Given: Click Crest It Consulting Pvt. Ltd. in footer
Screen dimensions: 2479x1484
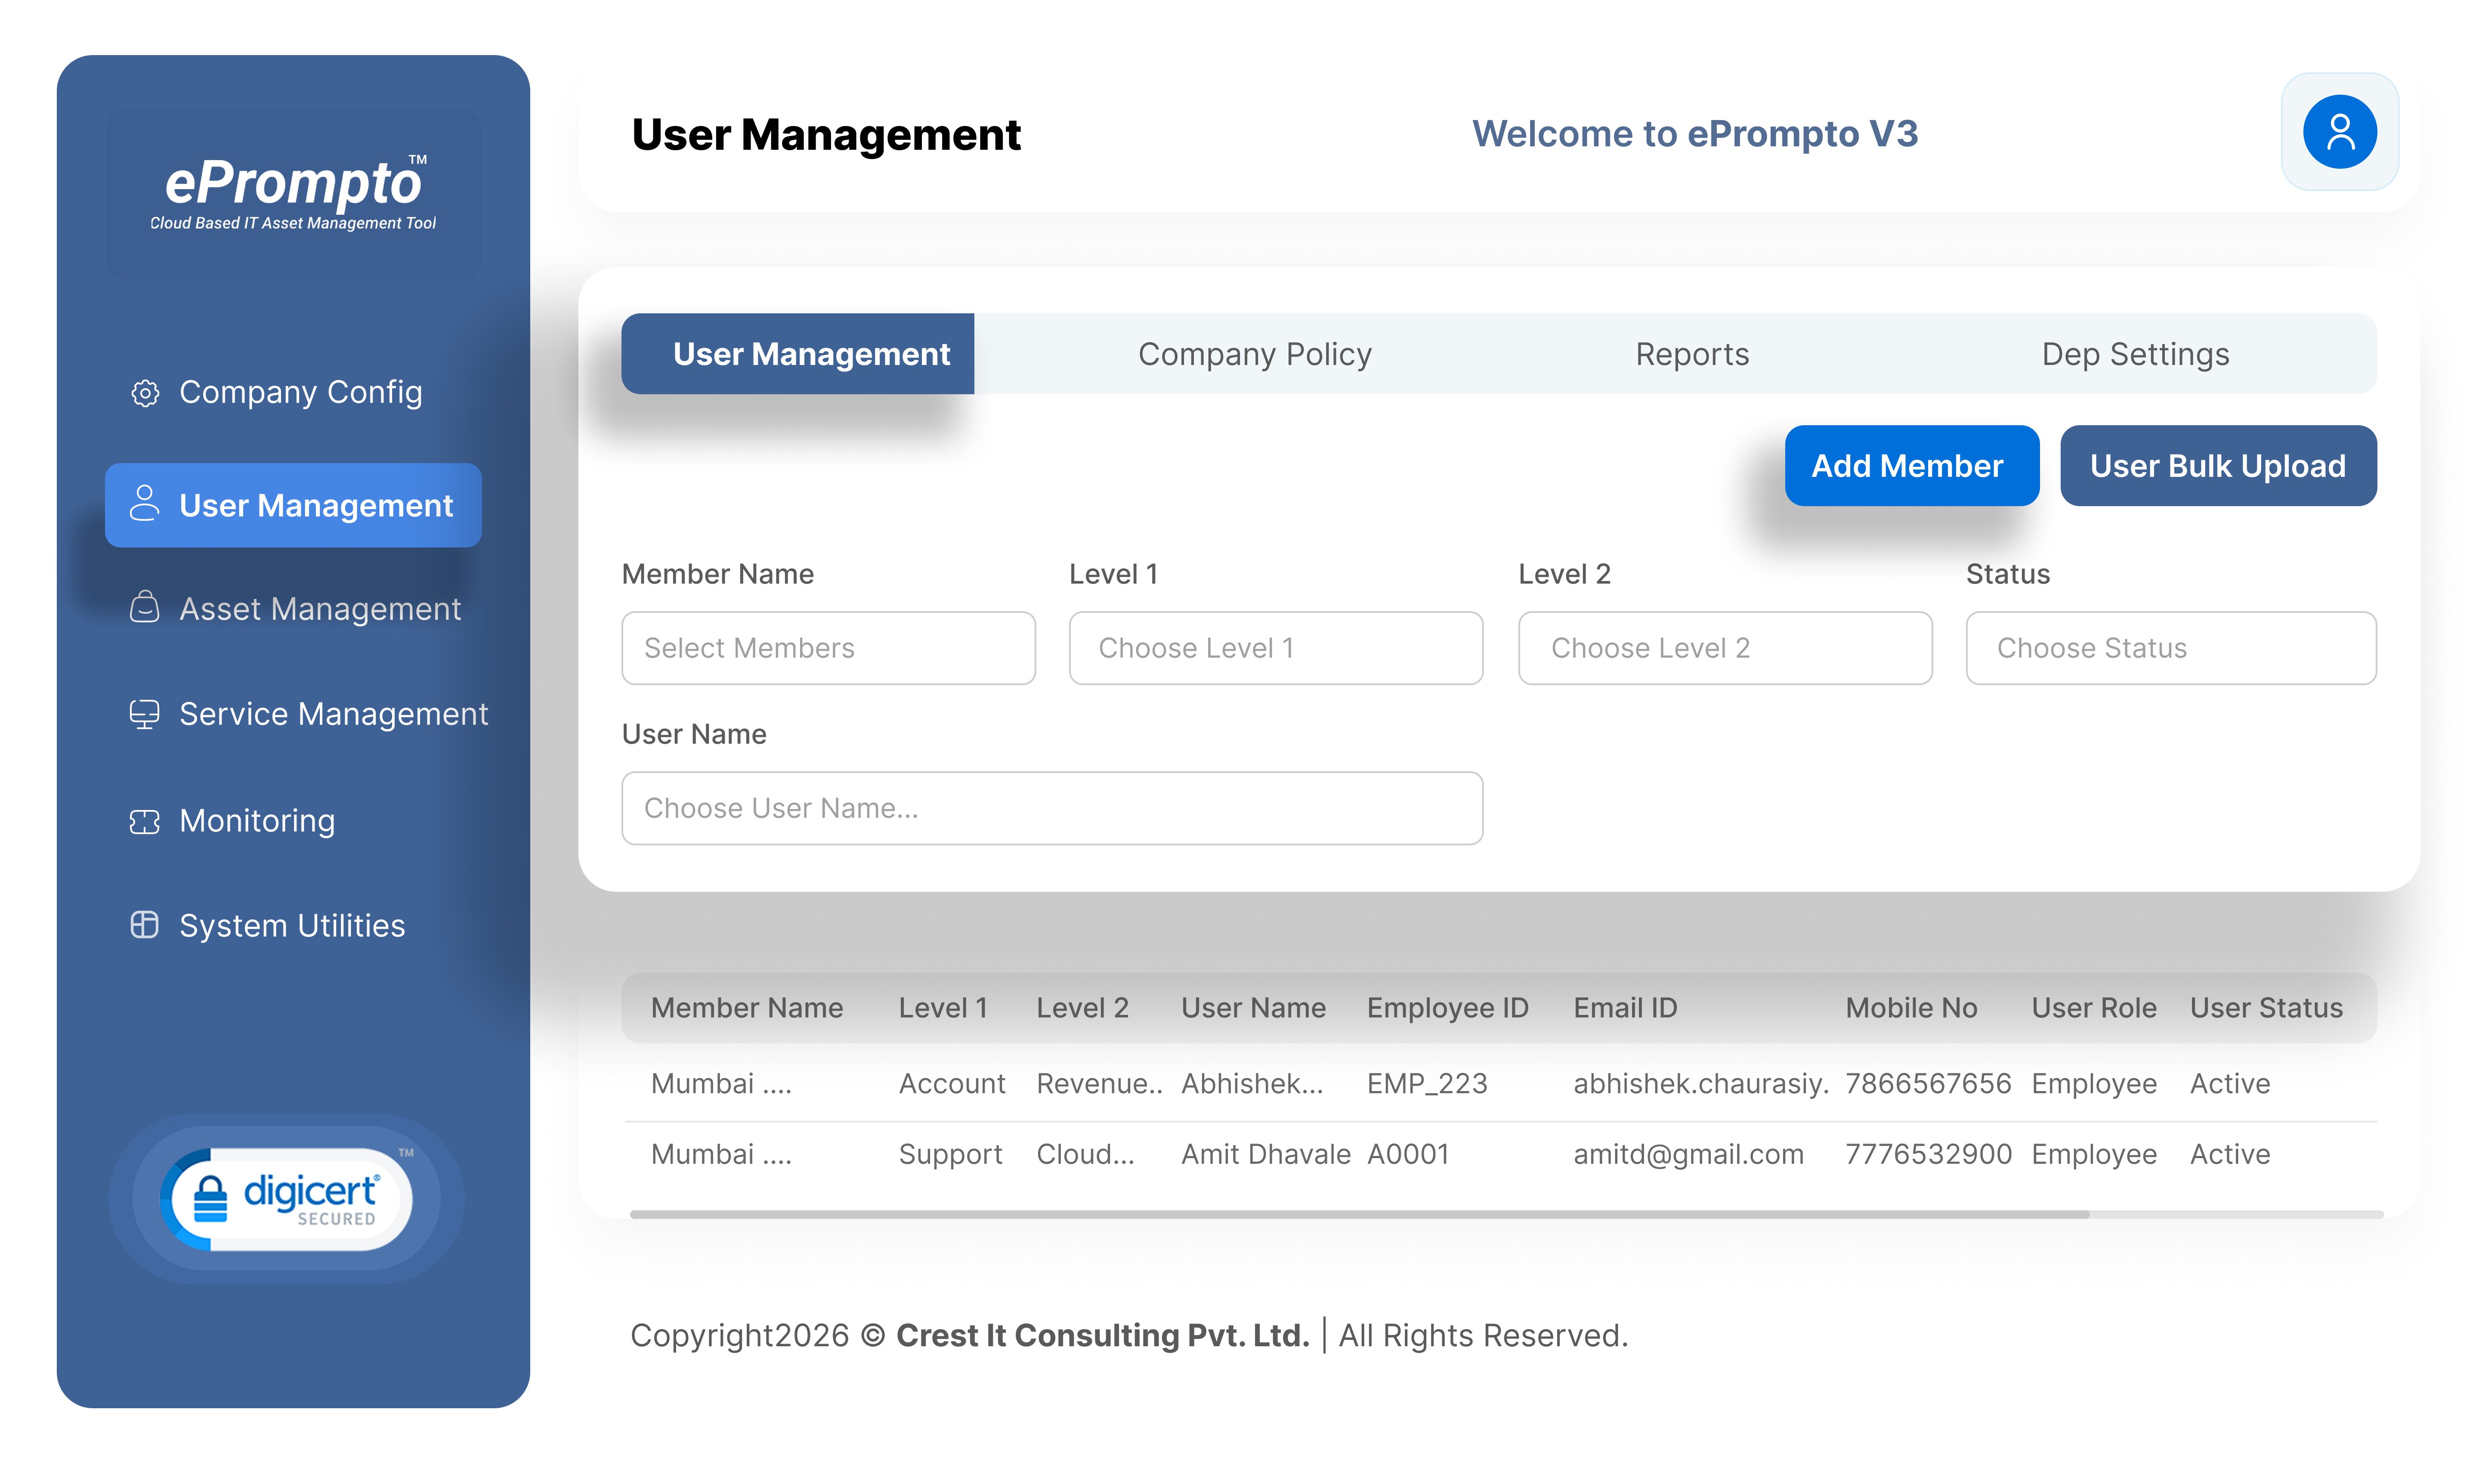Looking at the screenshot, I should [x=1102, y=1336].
